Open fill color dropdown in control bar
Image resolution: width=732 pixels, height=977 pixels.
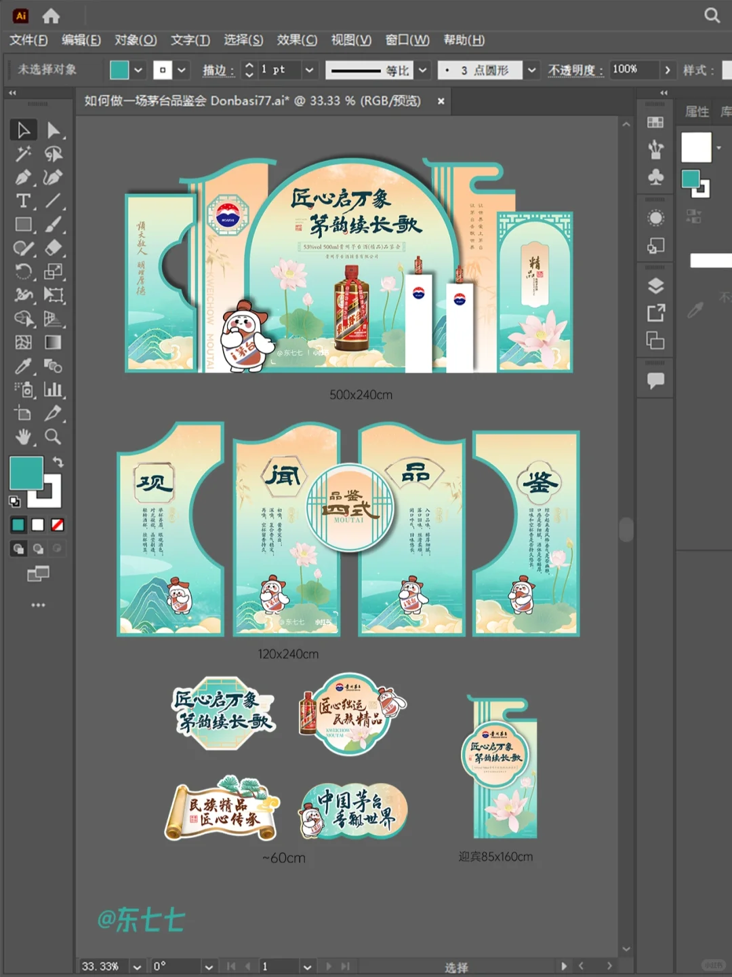(138, 70)
